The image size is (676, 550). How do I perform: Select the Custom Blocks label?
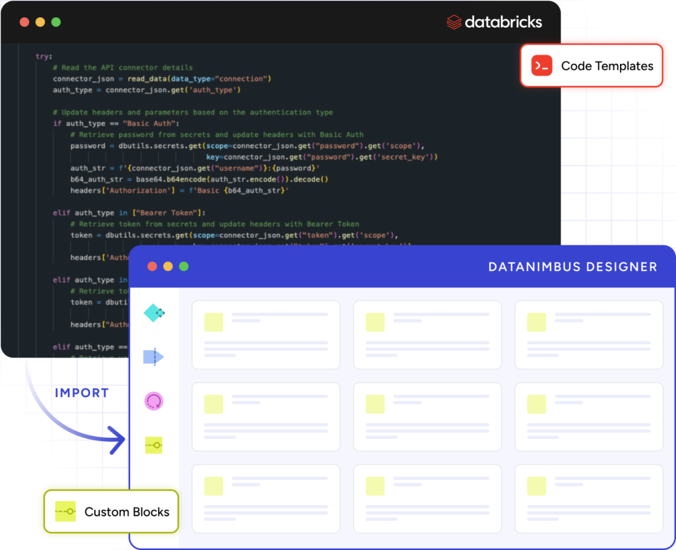pos(127,512)
